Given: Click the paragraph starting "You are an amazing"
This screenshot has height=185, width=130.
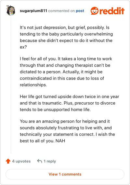Looking at the screenshot, I should point(67,131).
